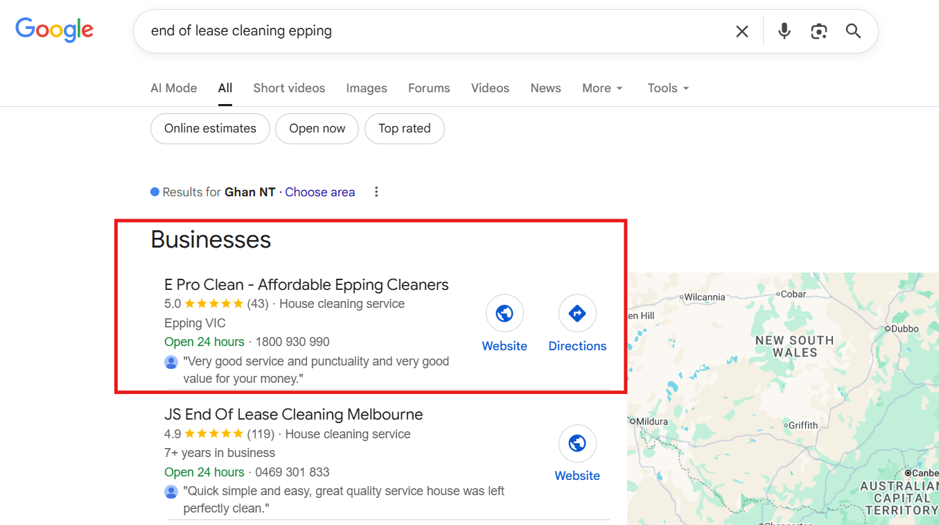Open search by image camera icon
Viewport: 939px width, 525px height.
818,31
